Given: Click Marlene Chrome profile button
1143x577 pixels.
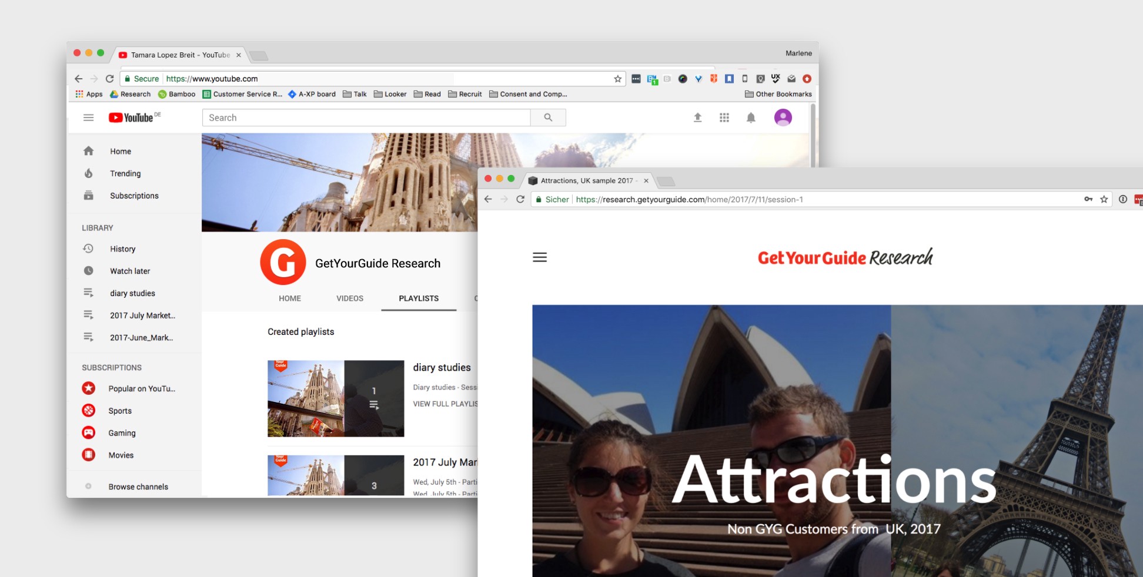Looking at the screenshot, I should click(x=798, y=53).
